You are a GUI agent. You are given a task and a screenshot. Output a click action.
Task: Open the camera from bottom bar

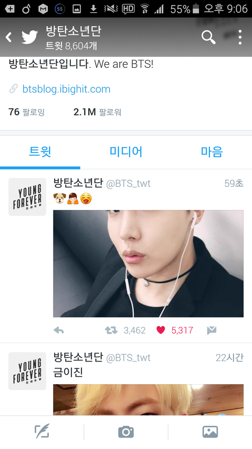click(x=126, y=432)
